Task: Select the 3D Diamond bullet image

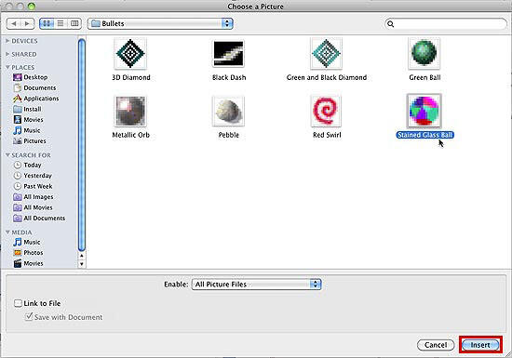Action: 130,54
